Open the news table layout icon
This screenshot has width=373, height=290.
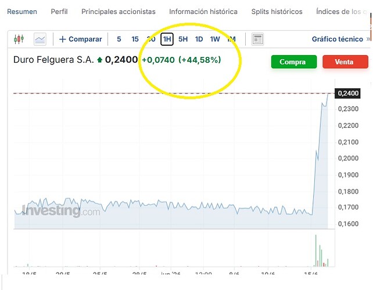point(257,39)
